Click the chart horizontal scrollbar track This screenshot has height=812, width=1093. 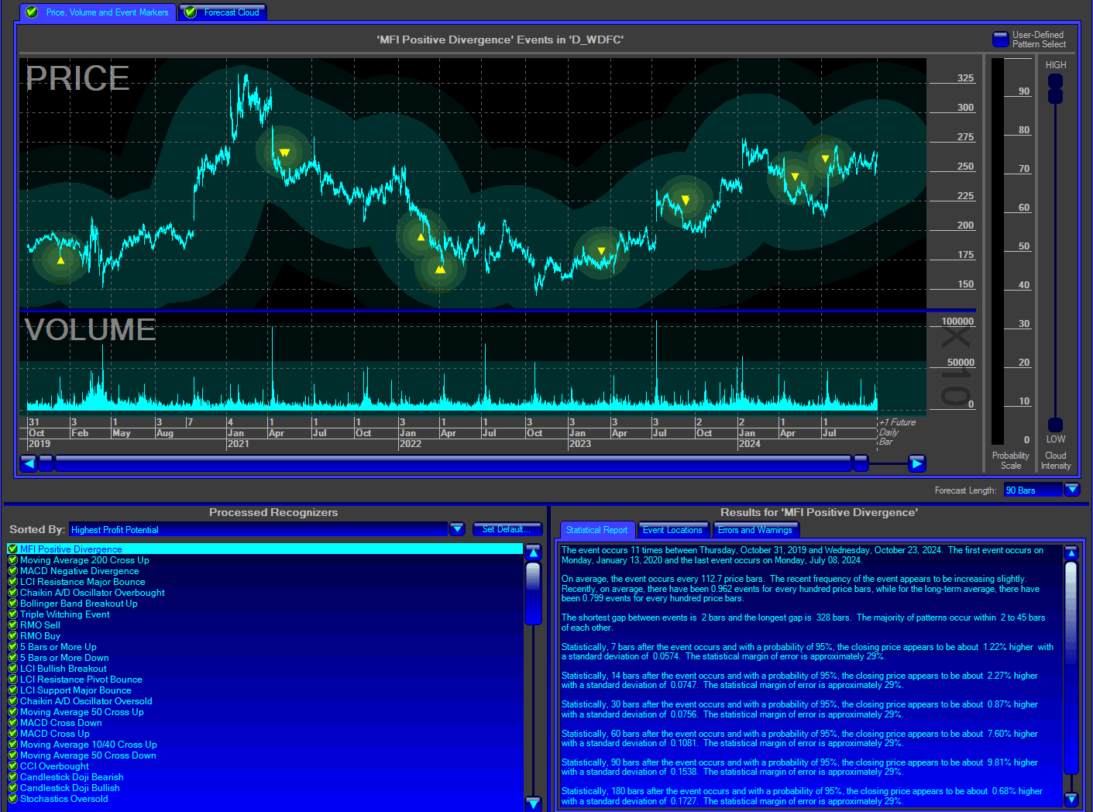coord(453,463)
